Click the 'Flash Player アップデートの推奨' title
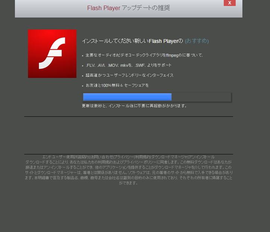The width and height of the screenshot is (270, 232). tap(128, 8)
